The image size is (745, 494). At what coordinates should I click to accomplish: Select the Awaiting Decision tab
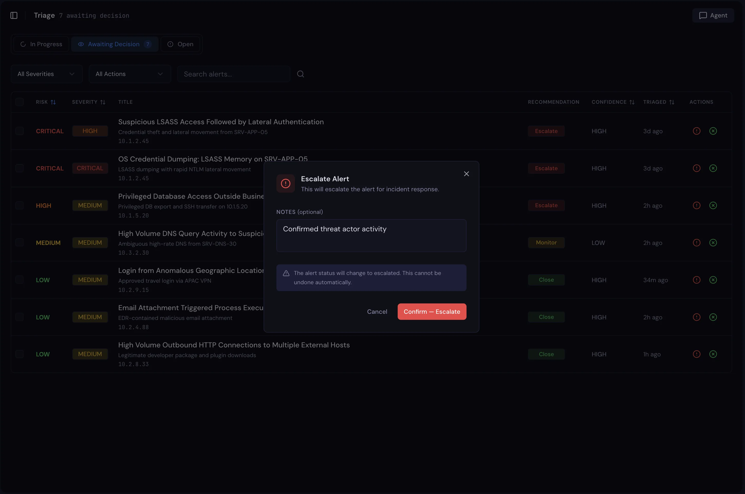(x=114, y=44)
